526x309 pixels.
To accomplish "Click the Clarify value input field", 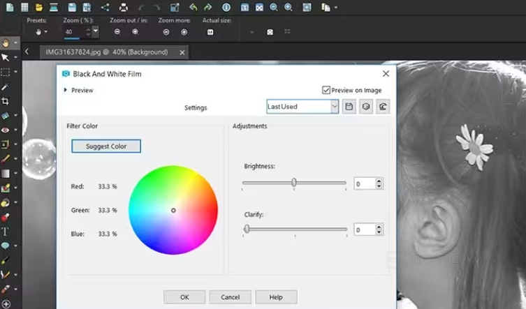I will pos(364,229).
